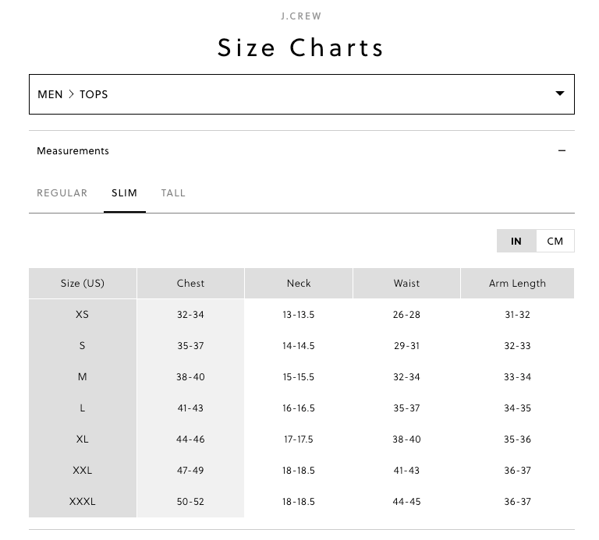The width and height of the screenshot is (599, 540).
Task: Select the XS size row label
Action: (x=82, y=315)
